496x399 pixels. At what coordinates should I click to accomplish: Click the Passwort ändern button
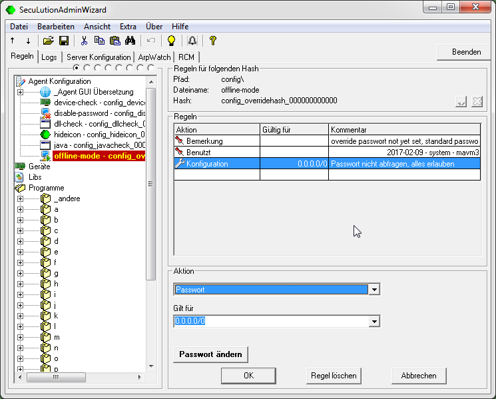point(210,354)
